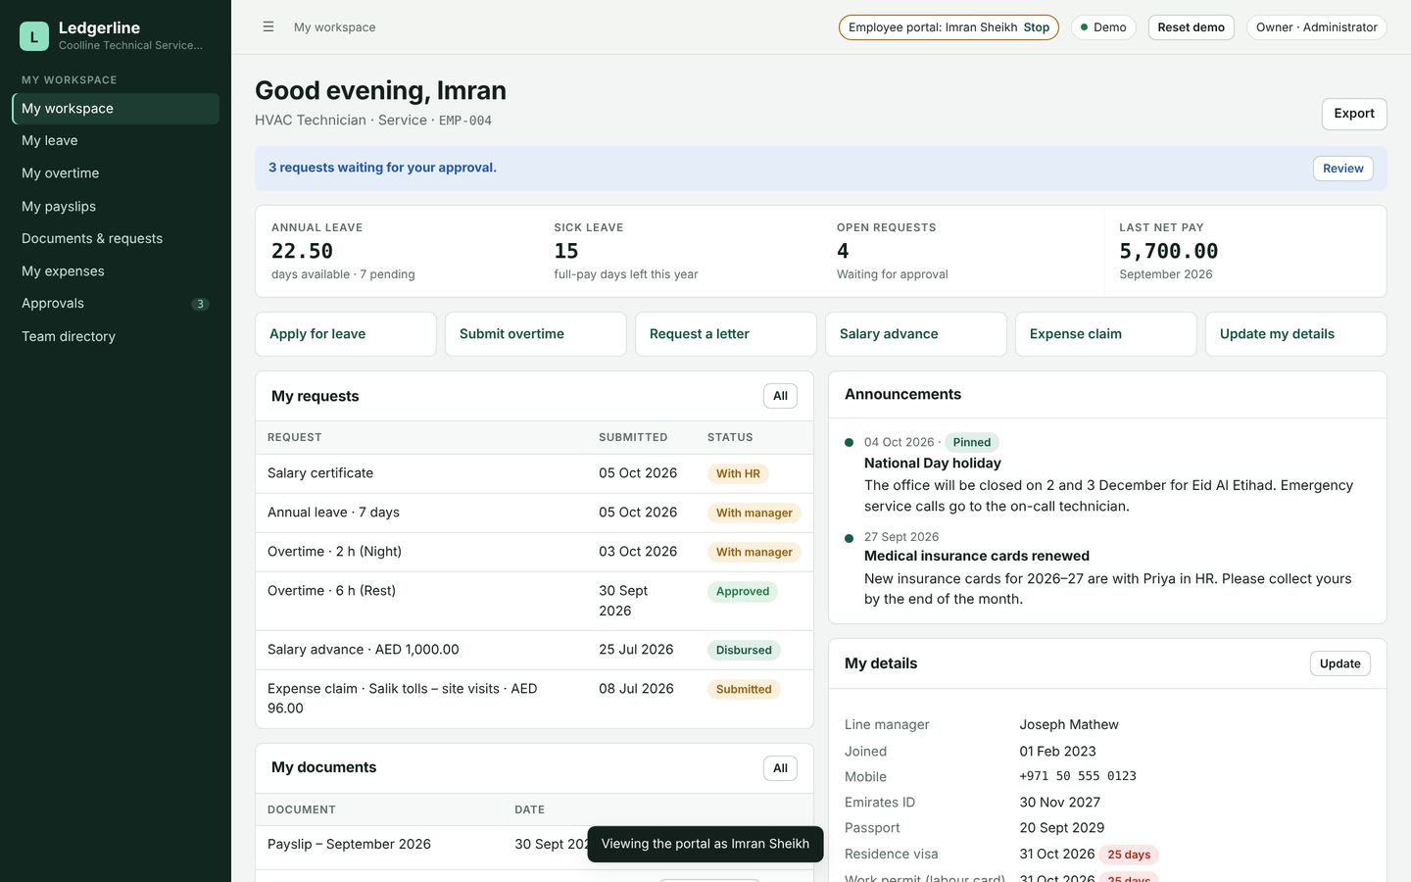Export the workspace data
Viewport: 1411px width, 882px height.
(1354, 114)
